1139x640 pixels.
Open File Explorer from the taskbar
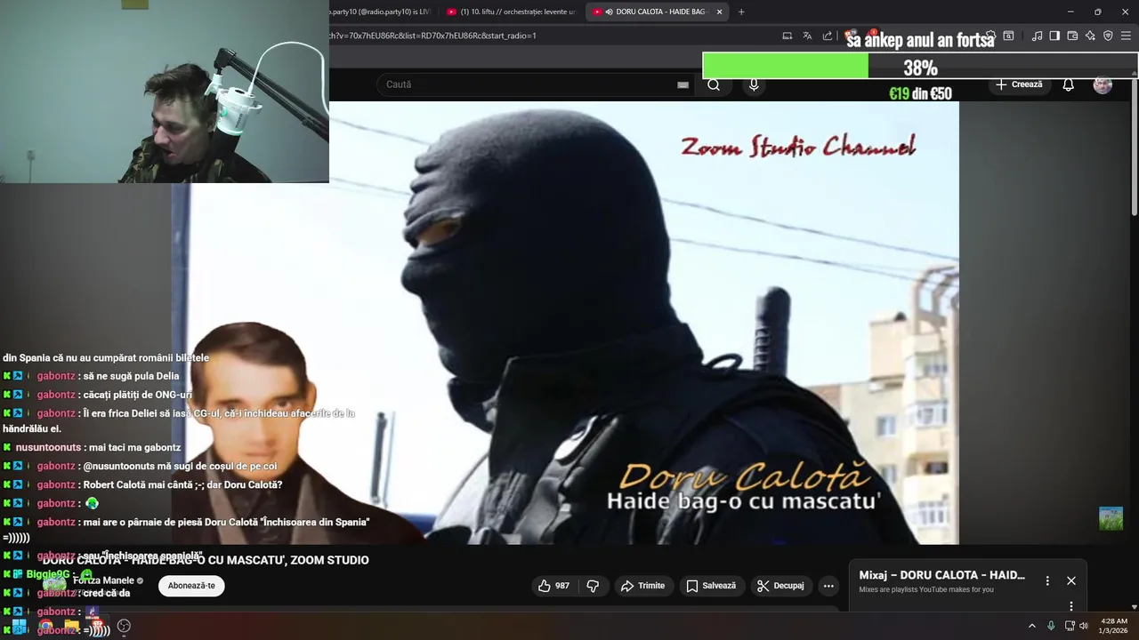71,626
